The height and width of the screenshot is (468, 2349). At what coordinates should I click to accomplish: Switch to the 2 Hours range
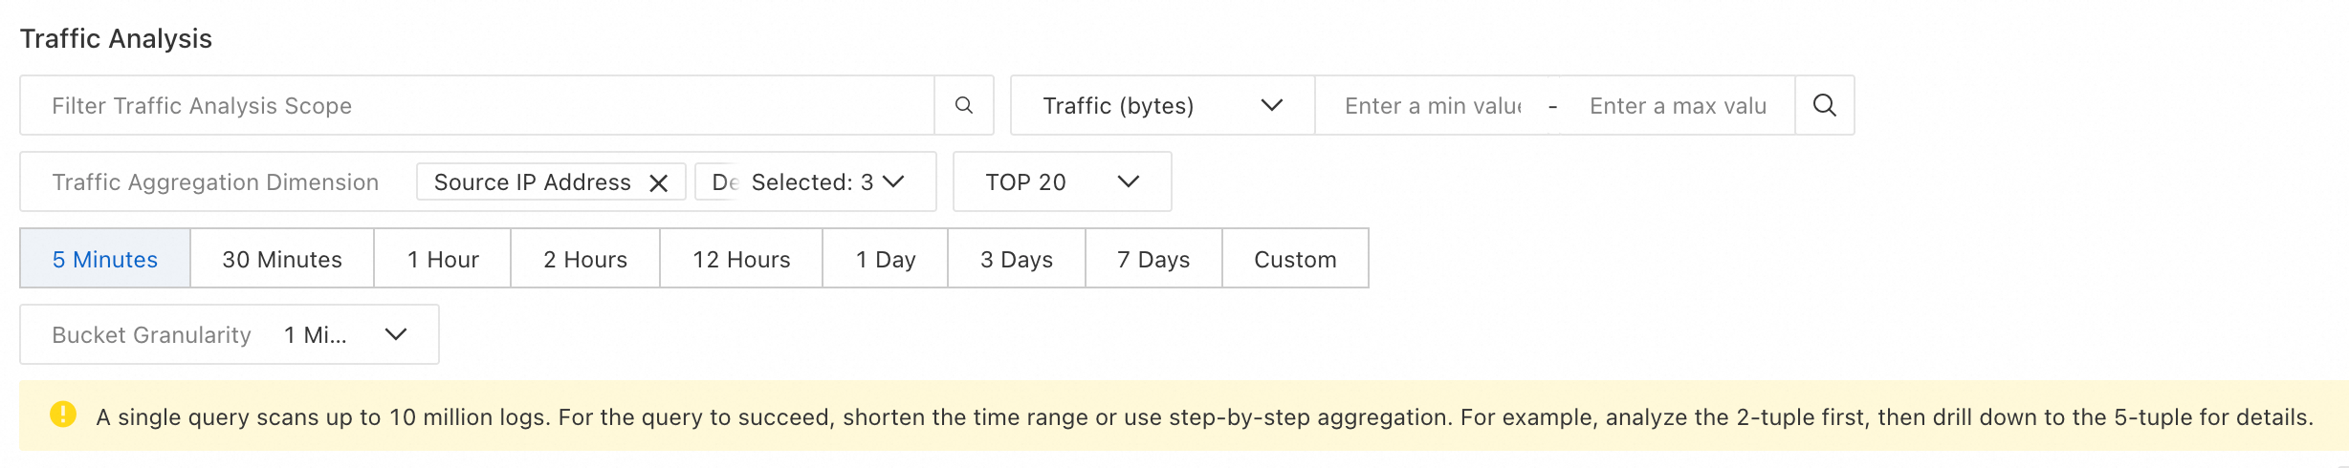585,259
